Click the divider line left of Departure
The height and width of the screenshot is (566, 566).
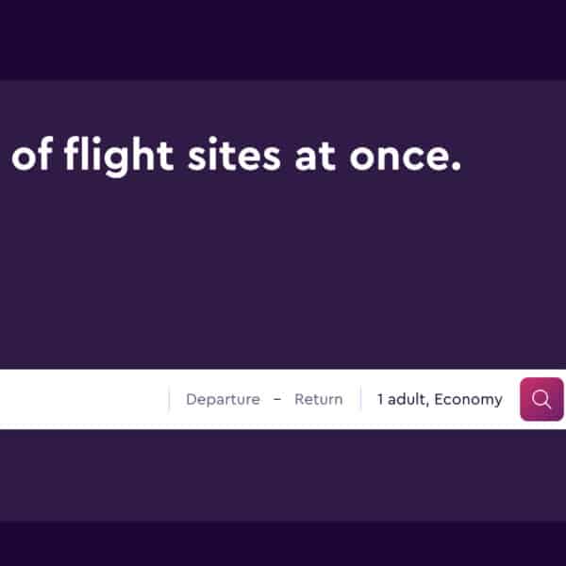point(169,399)
